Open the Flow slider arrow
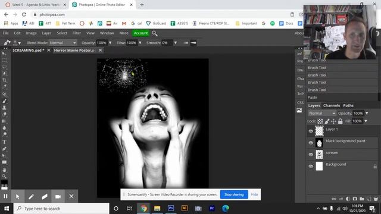Viewport: 381px width, 214px height. tap(140, 43)
